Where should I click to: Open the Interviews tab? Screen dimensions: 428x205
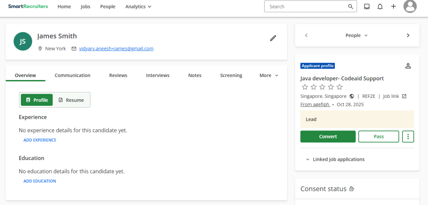click(x=158, y=75)
